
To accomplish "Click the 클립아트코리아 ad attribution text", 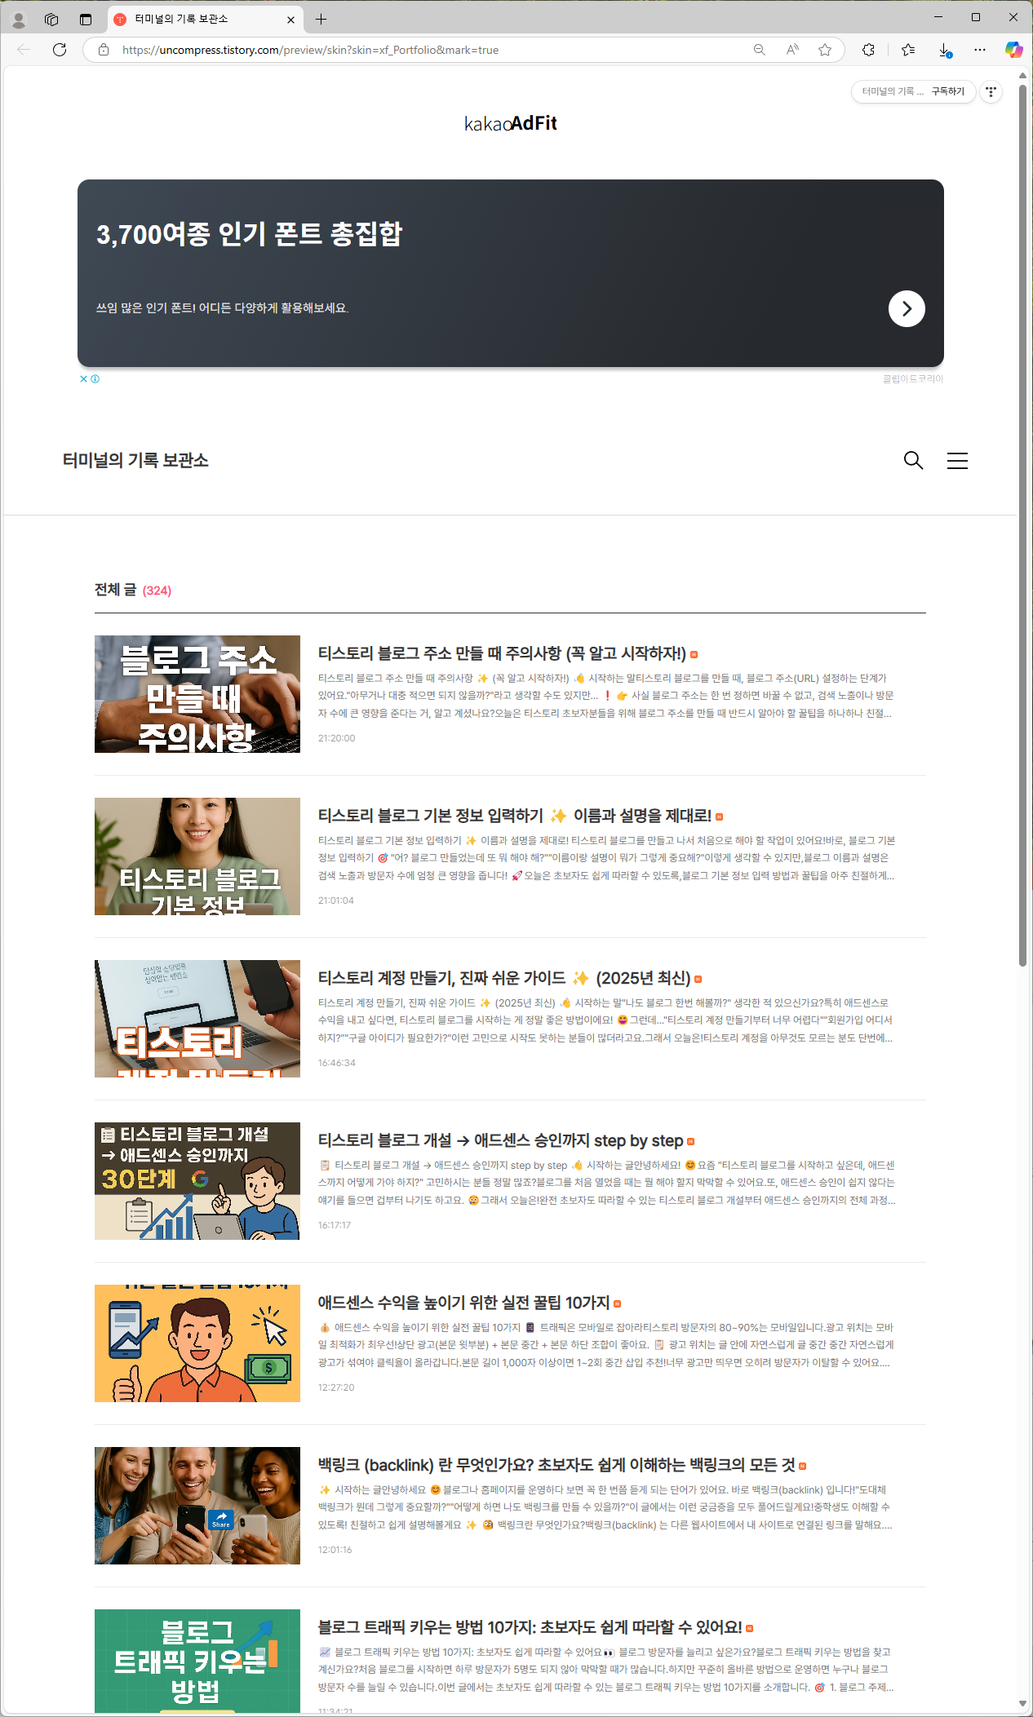I will point(912,379).
